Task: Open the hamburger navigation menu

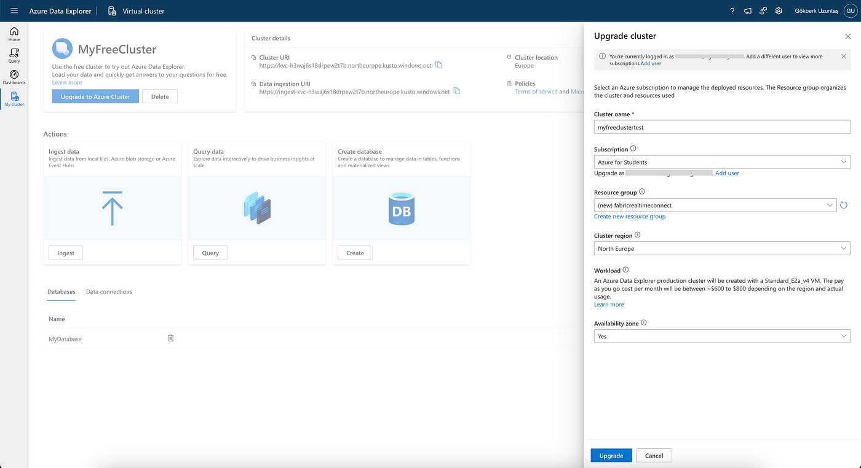Action: point(14,10)
